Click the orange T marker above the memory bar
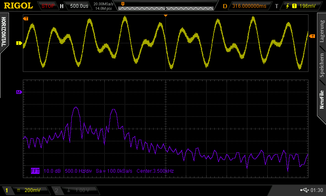Image resolution: width=326 pixels, height=196 pixels. tap(123, 4)
